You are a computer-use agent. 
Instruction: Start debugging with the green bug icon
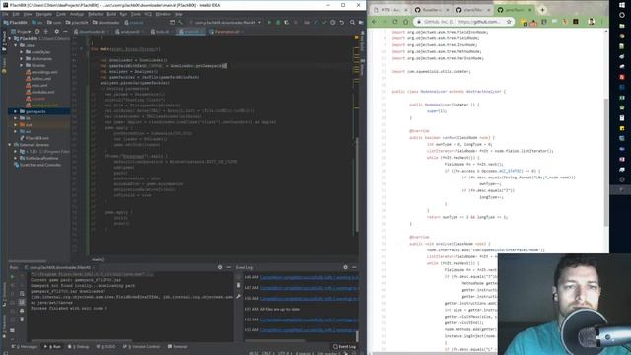[x=278, y=22]
